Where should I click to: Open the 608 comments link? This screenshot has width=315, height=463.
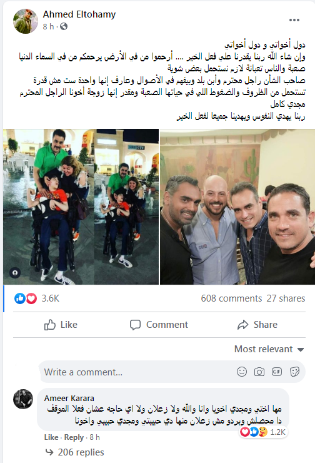(x=231, y=298)
